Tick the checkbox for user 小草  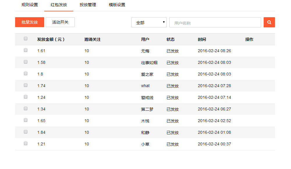[26, 143]
